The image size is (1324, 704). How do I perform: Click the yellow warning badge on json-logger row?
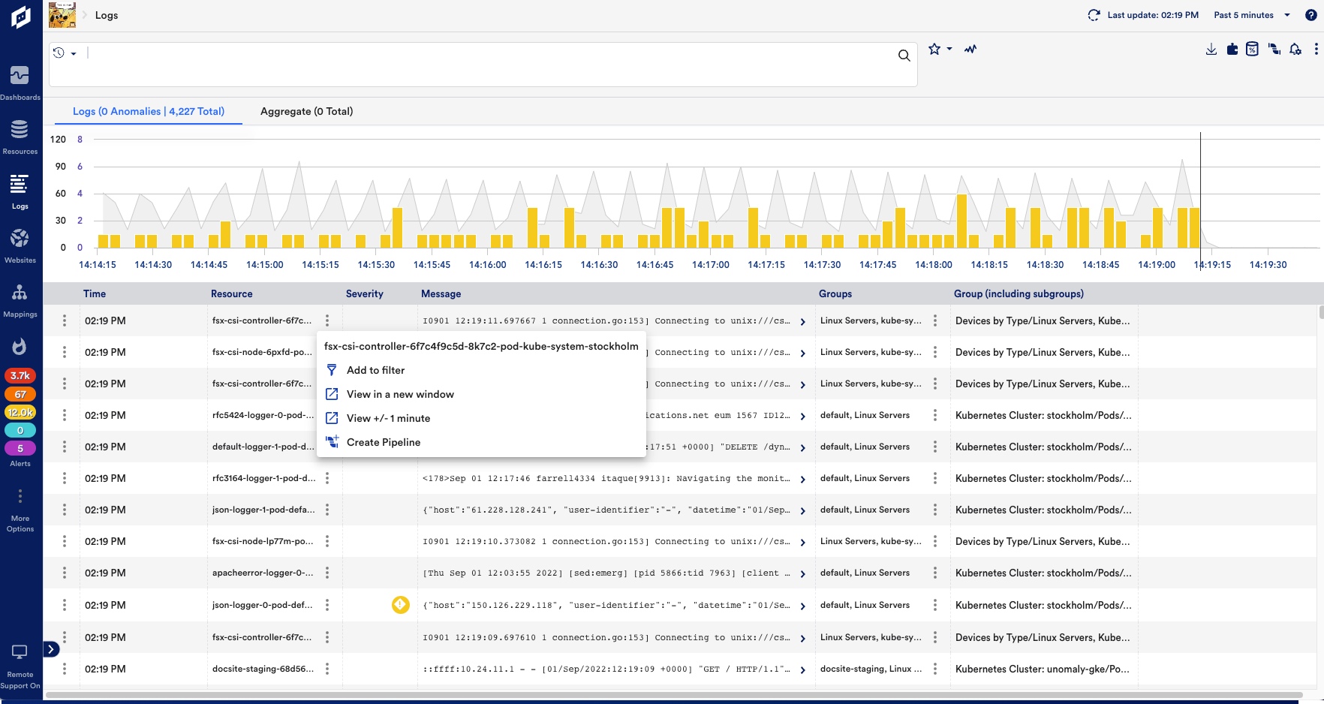[x=401, y=605]
